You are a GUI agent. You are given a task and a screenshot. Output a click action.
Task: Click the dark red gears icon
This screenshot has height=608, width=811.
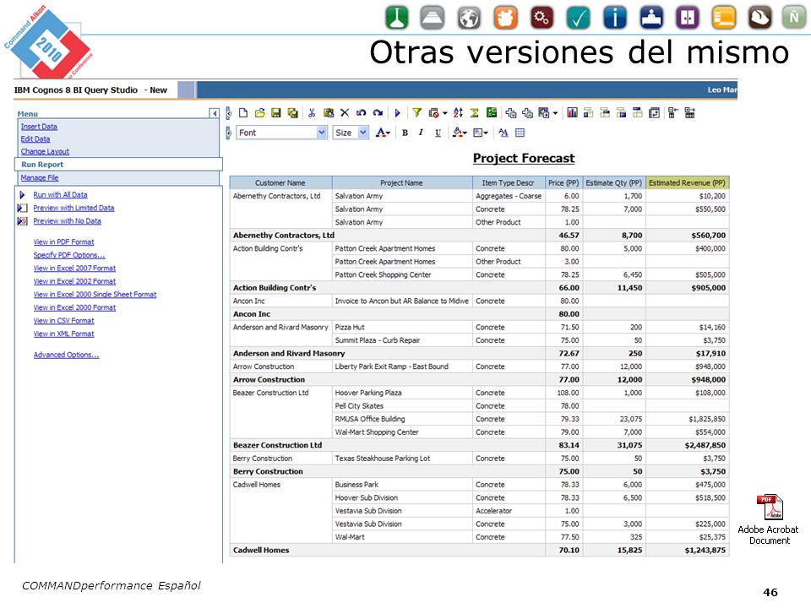[x=542, y=18]
